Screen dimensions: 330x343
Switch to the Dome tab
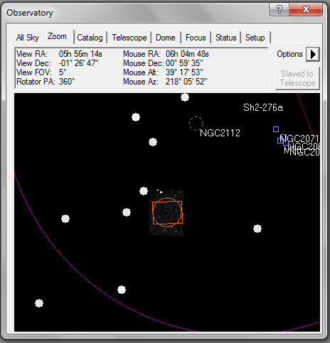(166, 38)
